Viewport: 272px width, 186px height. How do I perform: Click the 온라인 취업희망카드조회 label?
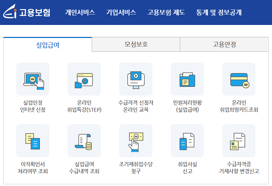click(x=239, y=106)
